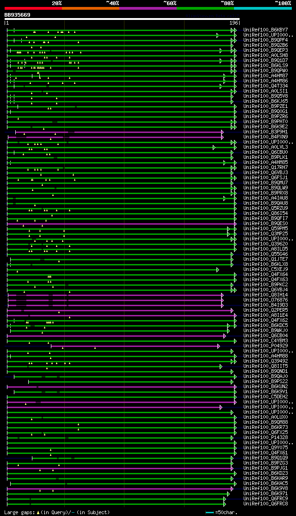Click the cyan ~100% legend segment
This screenshot has height=516, width=296.
[263, 8]
